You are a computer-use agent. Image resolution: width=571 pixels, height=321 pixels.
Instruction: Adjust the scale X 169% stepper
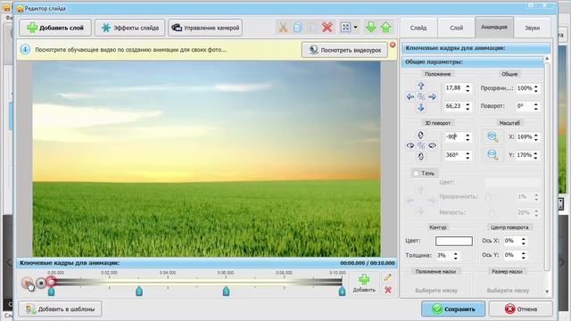(536, 136)
